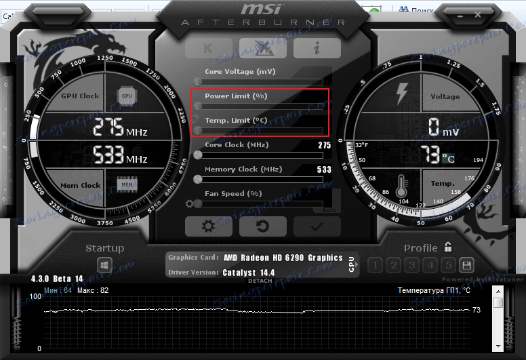Click the Температура ГП1 graph title
This screenshot has width=526, height=360.
point(434,290)
